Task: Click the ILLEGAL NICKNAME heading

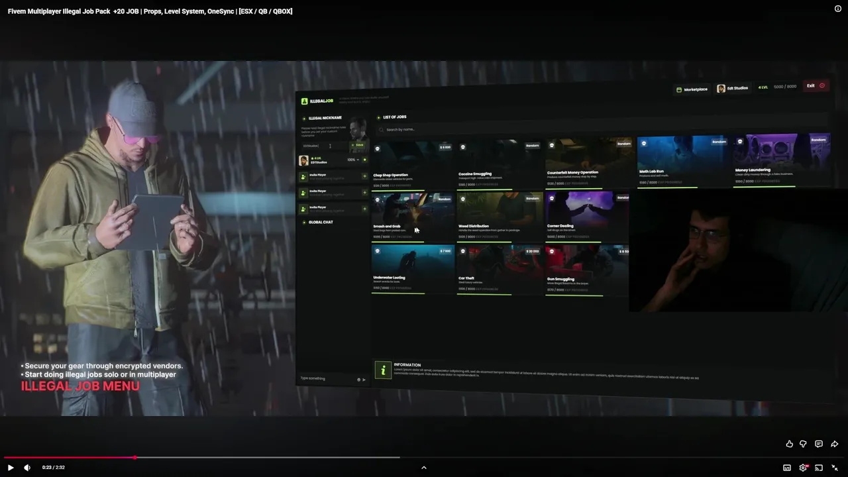Action: click(325, 118)
